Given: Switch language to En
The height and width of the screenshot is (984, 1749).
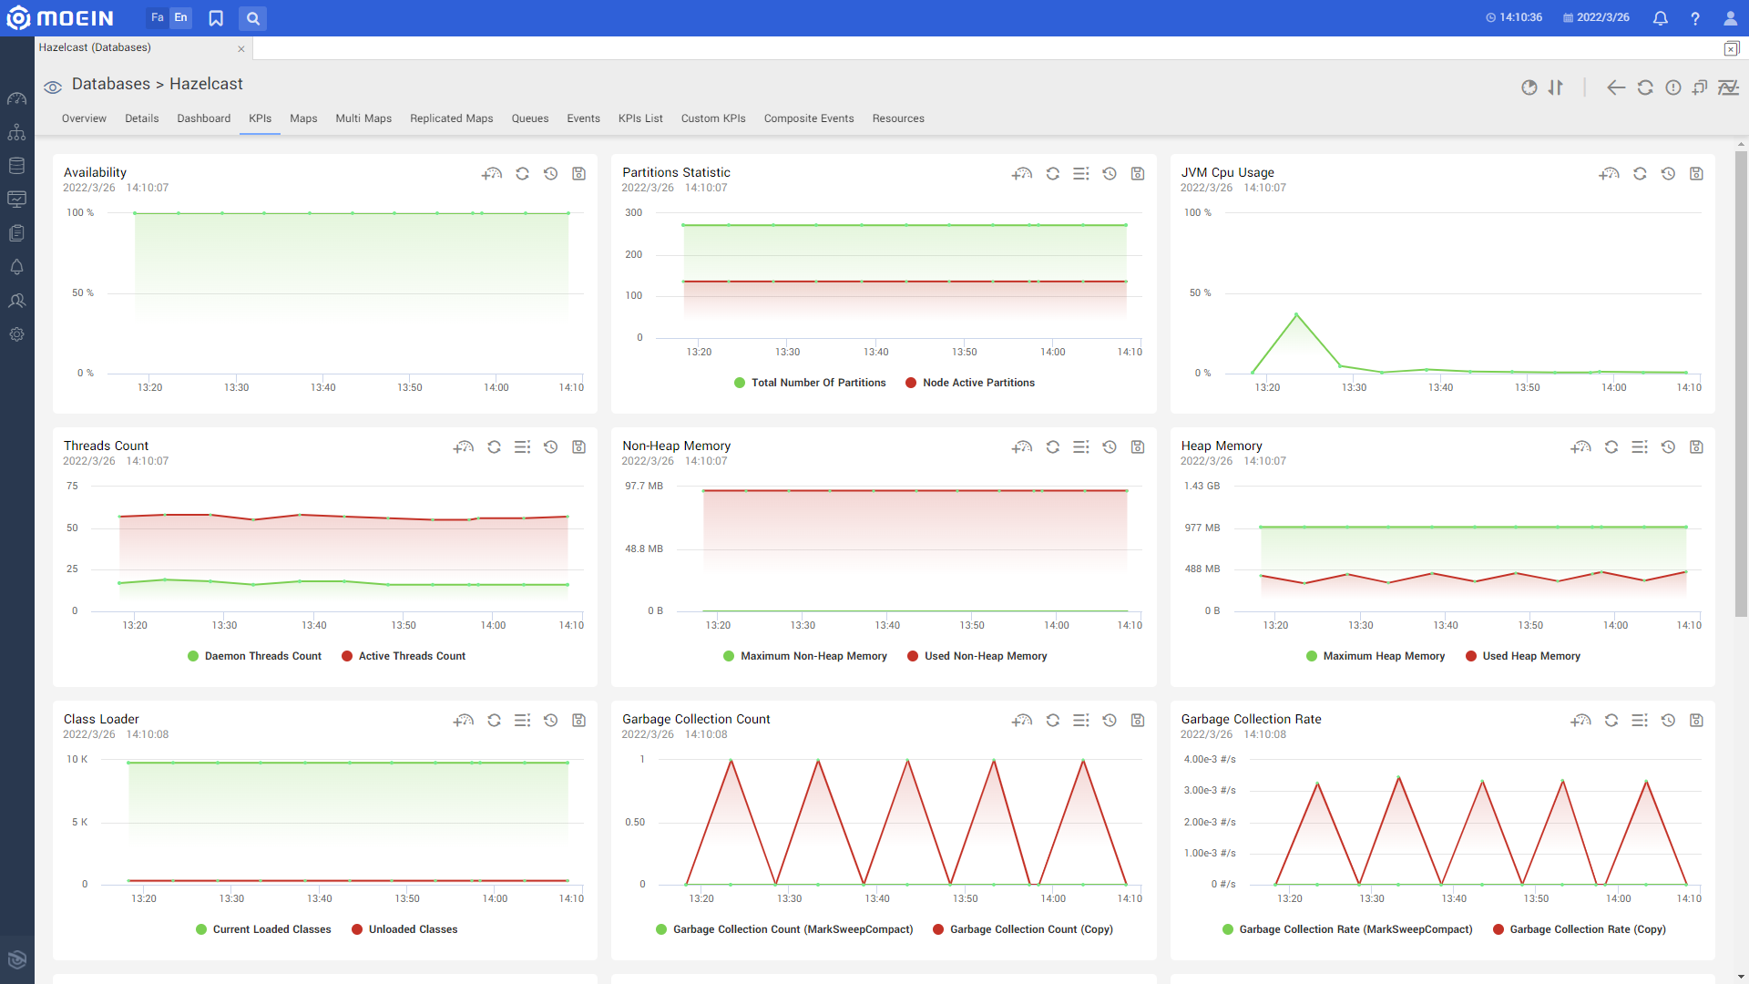Looking at the screenshot, I should [x=180, y=18].
